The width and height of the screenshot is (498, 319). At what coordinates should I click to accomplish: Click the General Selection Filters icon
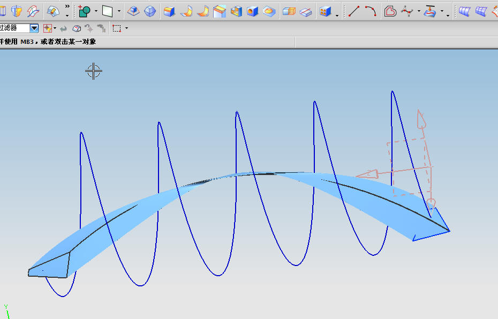(48, 28)
